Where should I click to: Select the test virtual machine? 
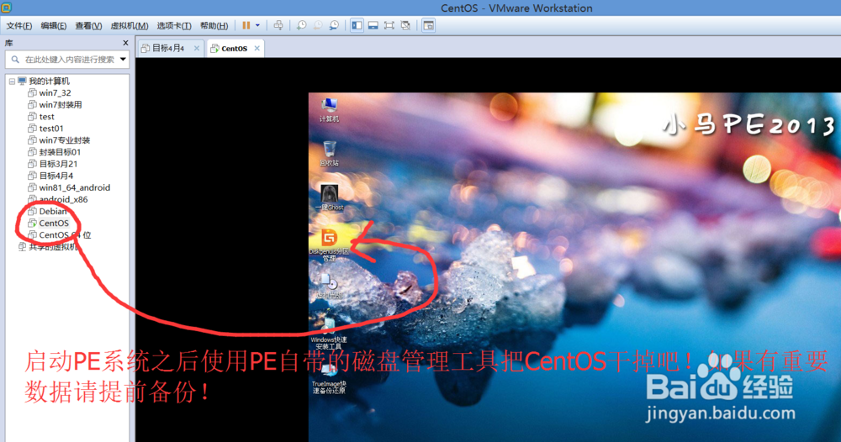(x=46, y=117)
